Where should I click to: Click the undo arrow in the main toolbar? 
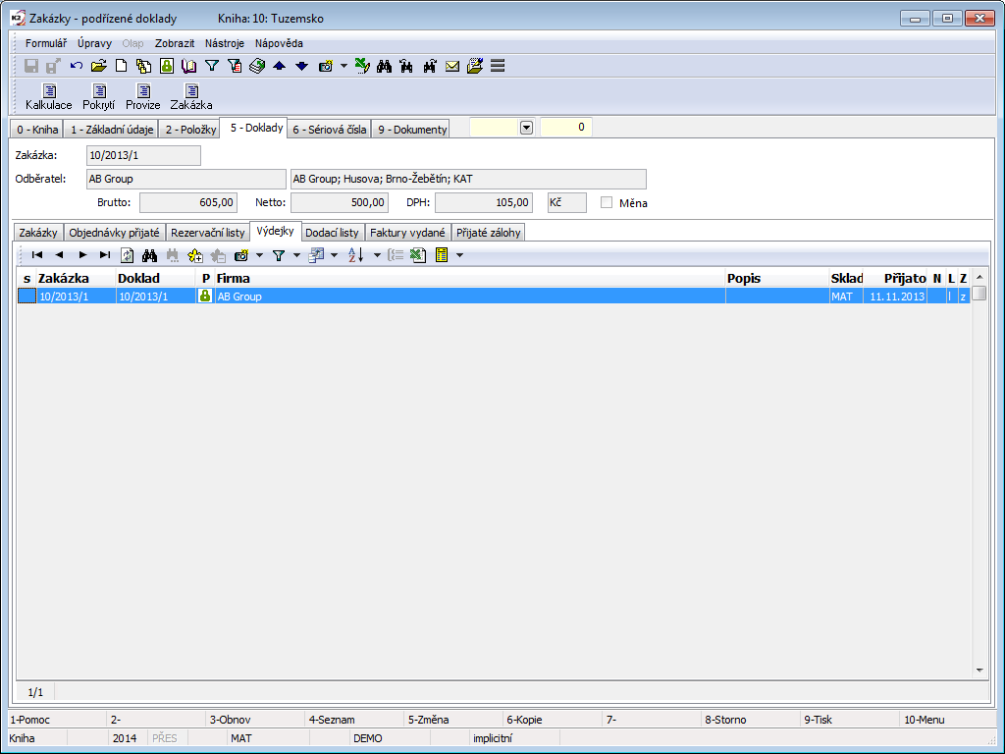[x=77, y=66]
